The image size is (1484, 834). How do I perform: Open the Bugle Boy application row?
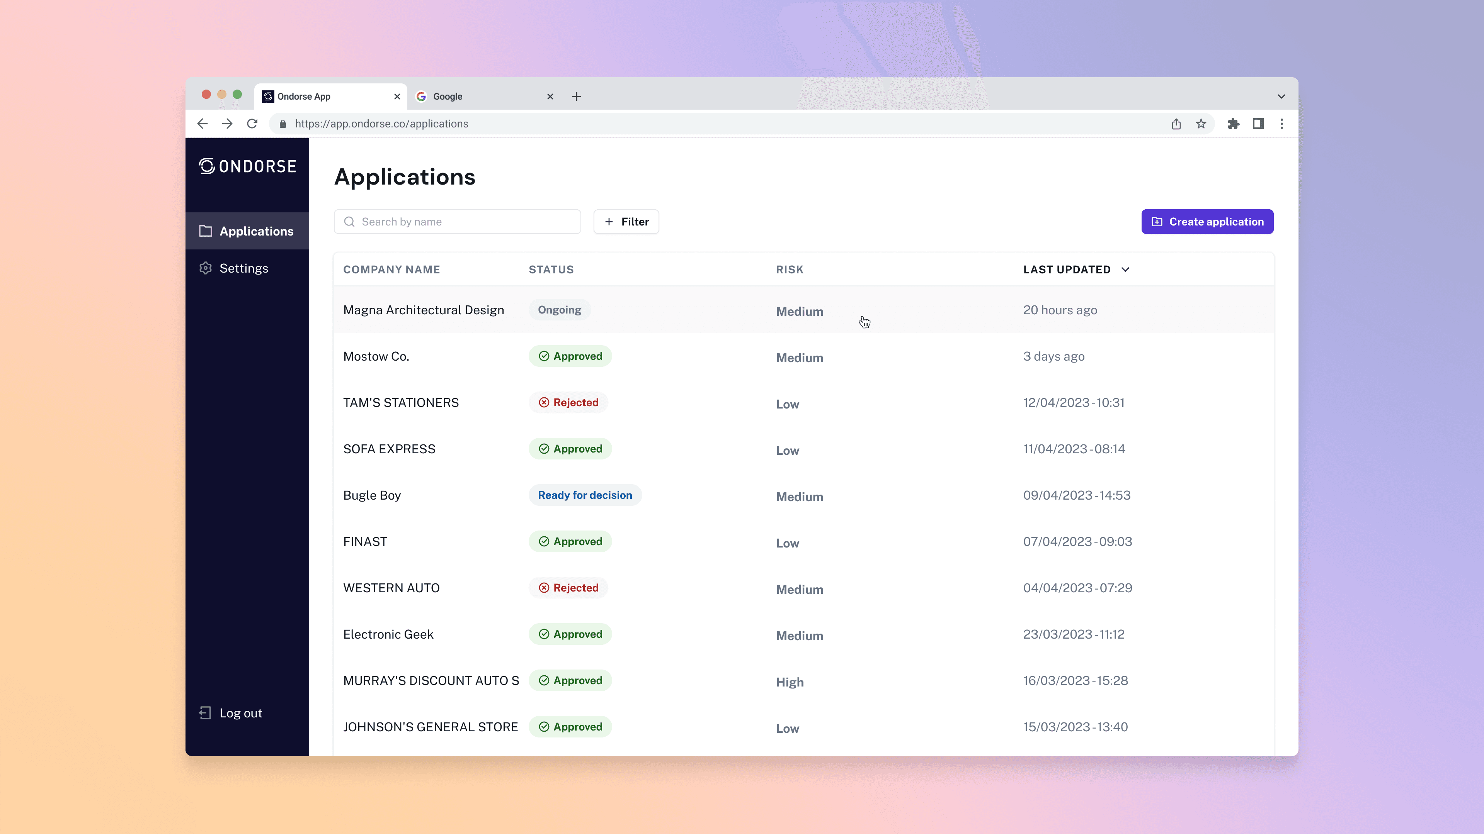[372, 495]
